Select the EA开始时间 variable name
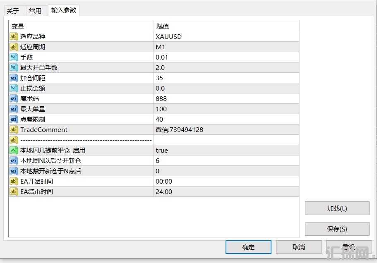The width and height of the screenshot is (377, 263). point(36,181)
